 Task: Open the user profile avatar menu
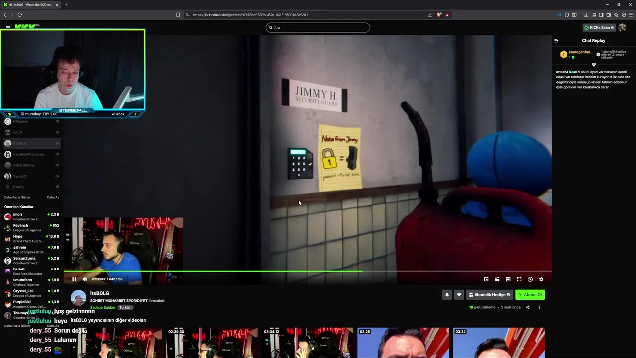(622, 28)
